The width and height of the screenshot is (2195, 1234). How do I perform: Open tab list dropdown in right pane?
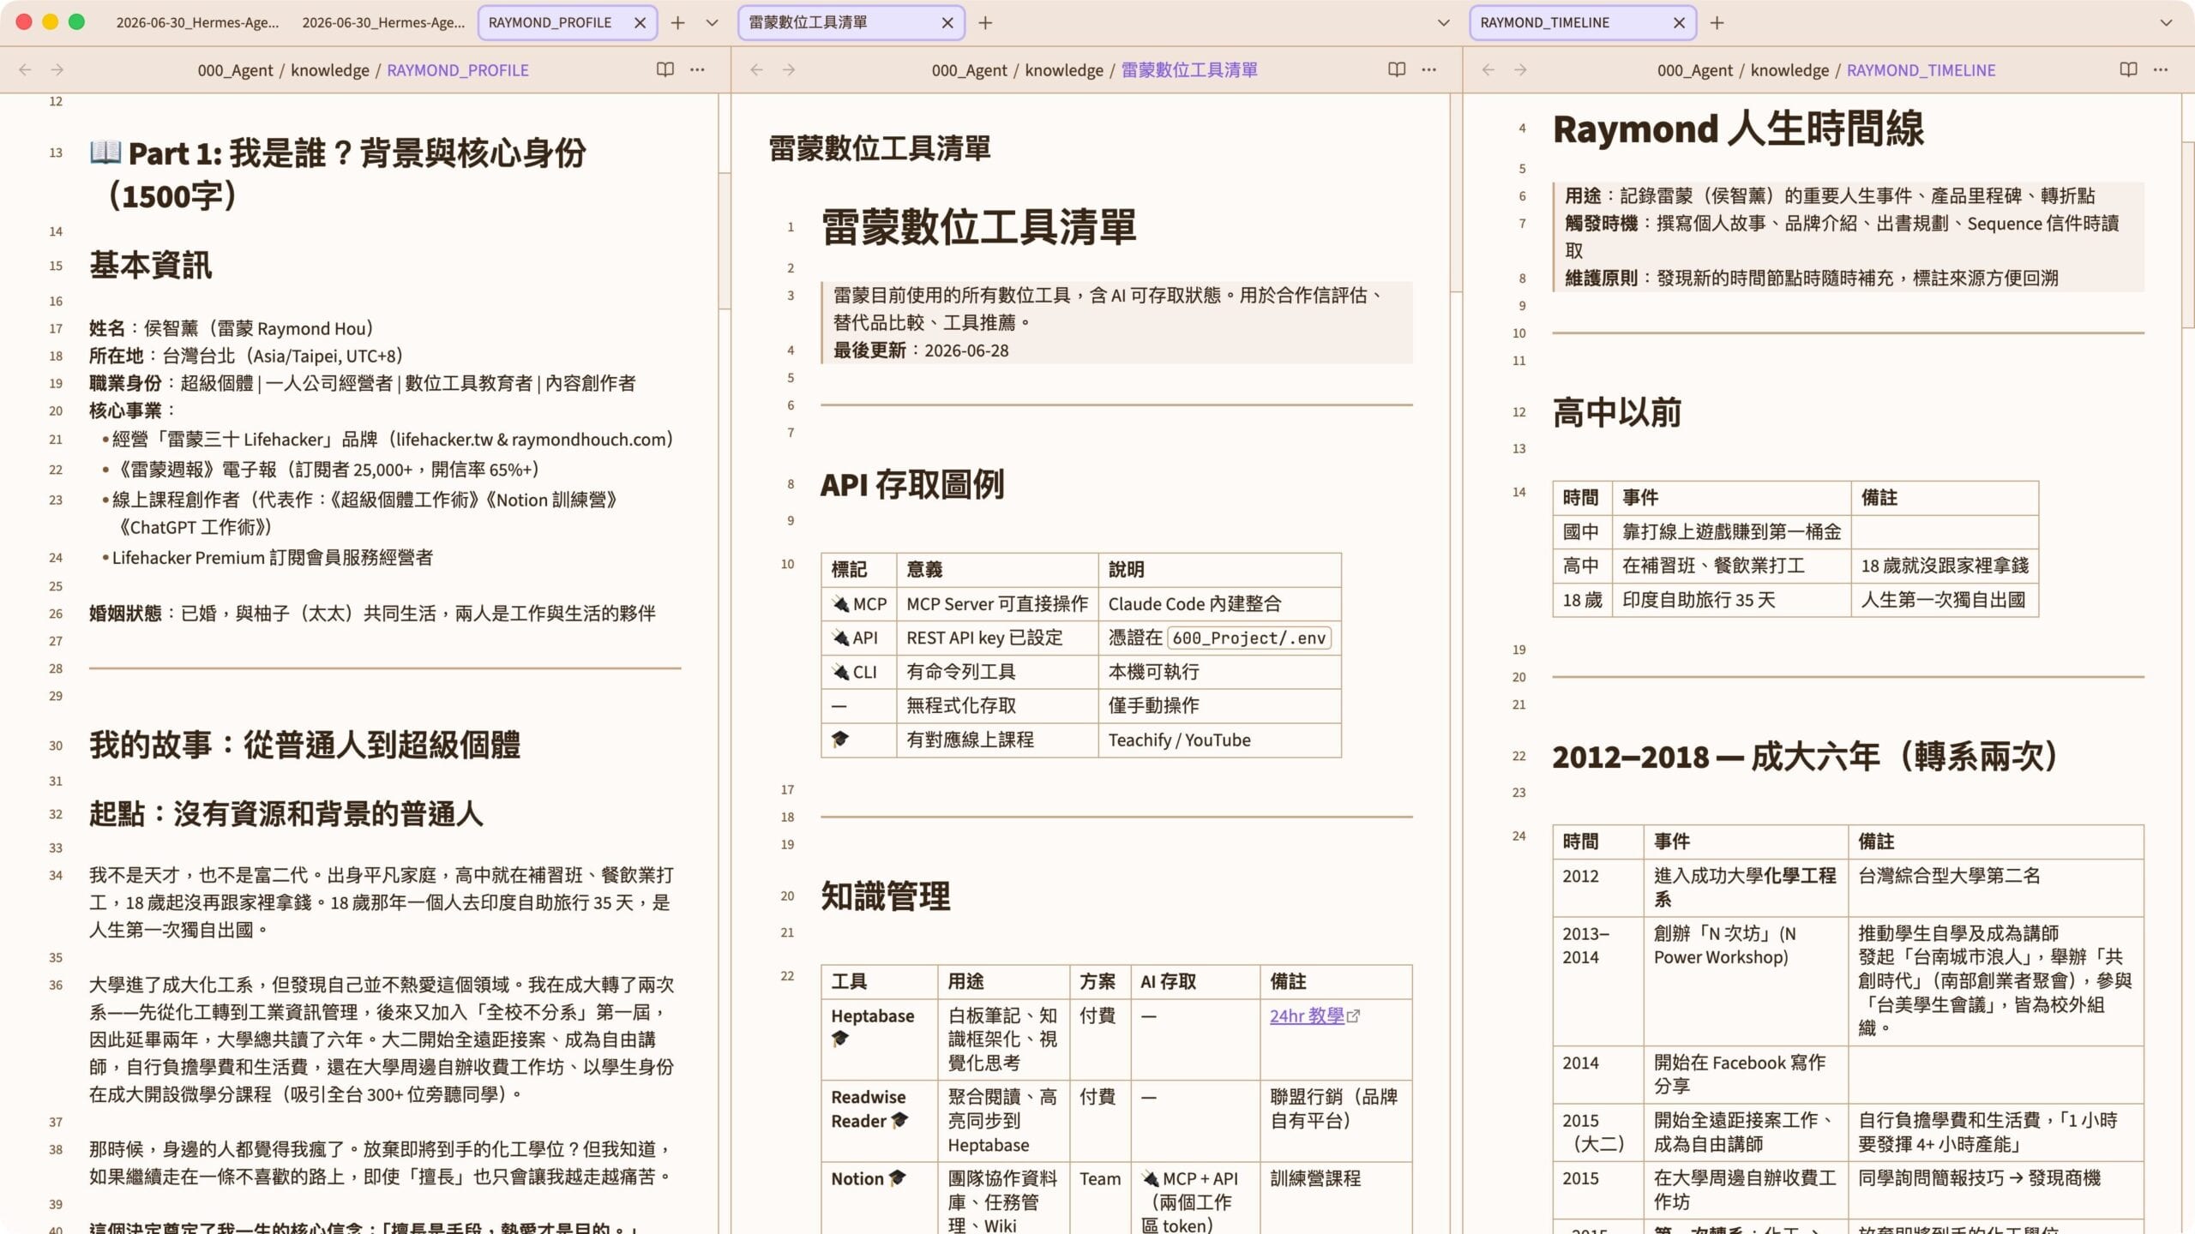2166,23
